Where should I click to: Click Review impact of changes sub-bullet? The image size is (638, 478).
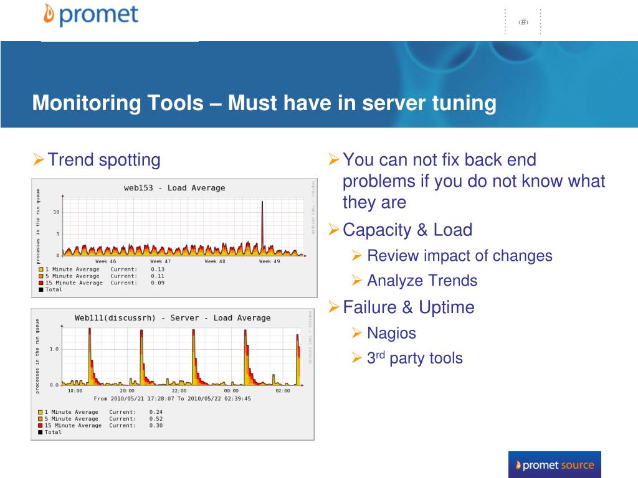coord(460,256)
